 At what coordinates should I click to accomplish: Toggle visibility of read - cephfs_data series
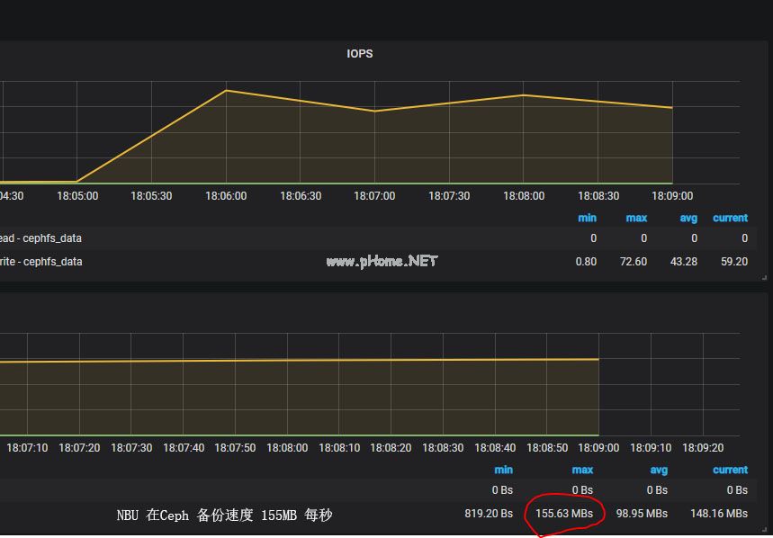click(40, 238)
